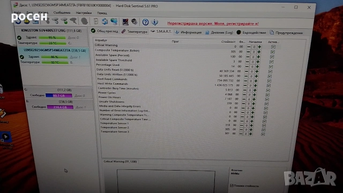This screenshot has height=193, width=343.
Task: Toggle the Power Cycles active checkbox
Action: pyautogui.click(x=267, y=95)
